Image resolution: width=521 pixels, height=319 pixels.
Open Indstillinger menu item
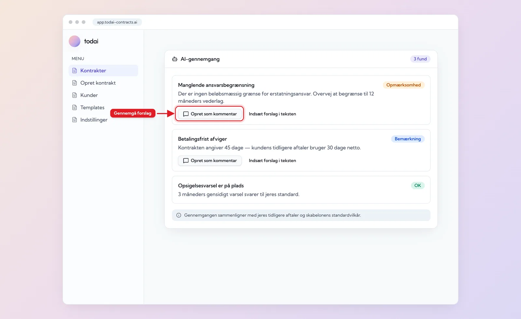pos(103,120)
